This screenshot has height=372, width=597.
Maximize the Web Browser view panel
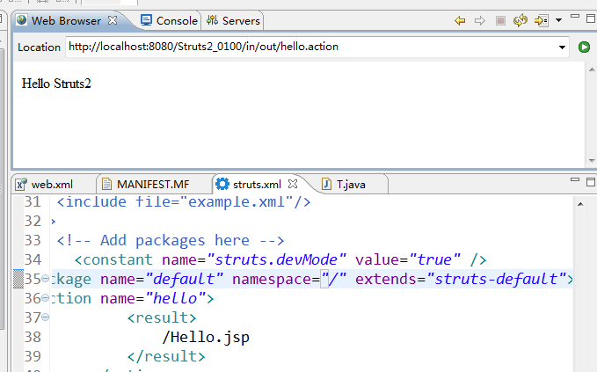click(x=591, y=18)
